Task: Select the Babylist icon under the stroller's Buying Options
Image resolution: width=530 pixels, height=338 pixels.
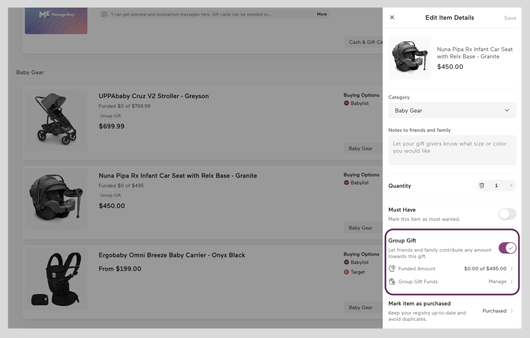Action: pos(346,103)
